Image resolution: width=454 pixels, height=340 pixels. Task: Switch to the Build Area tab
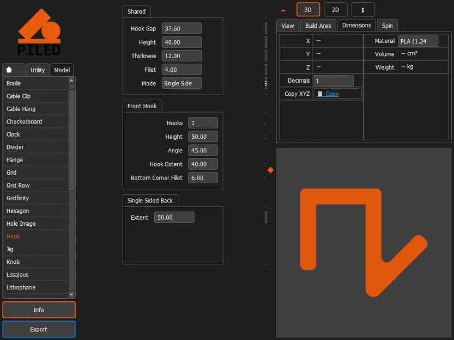(x=318, y=26)
